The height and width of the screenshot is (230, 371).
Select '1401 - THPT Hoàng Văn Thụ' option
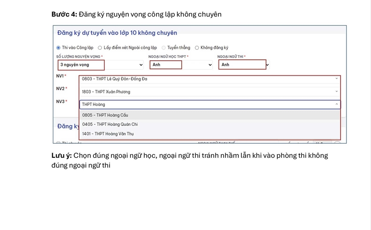(x=108, y=134)
